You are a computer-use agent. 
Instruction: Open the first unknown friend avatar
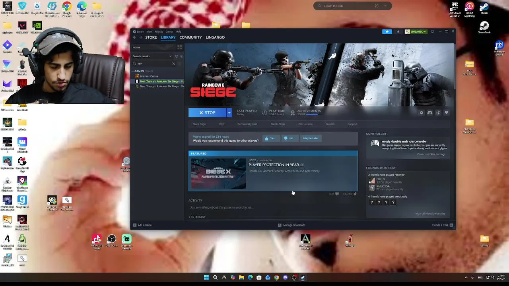click(371, 203)
